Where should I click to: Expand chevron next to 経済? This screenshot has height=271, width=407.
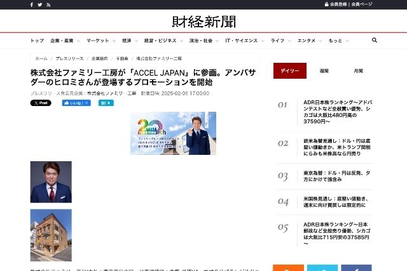coord(136,41)
